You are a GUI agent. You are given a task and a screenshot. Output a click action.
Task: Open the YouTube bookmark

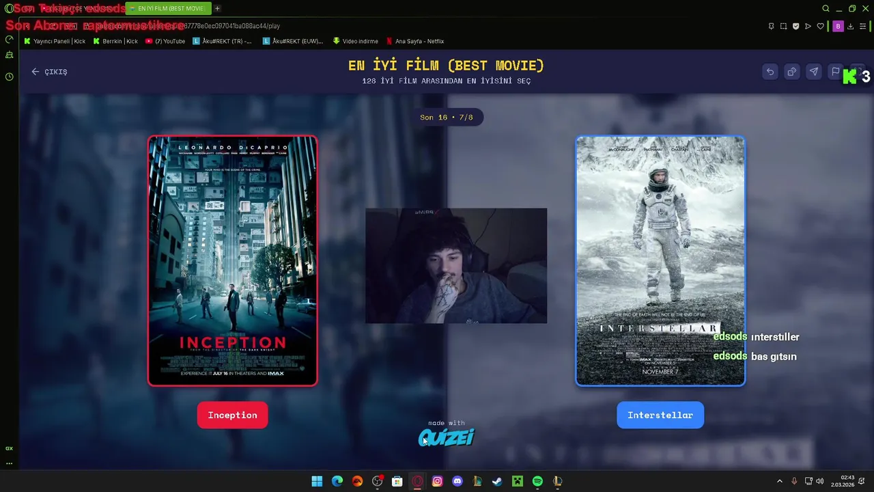coord(165,41)
